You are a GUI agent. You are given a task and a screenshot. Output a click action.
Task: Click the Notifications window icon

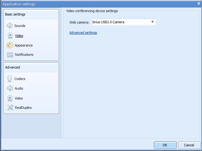pos(10,55)
